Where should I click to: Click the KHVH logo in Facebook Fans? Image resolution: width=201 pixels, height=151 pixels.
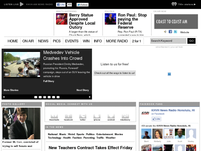(145, 113)
